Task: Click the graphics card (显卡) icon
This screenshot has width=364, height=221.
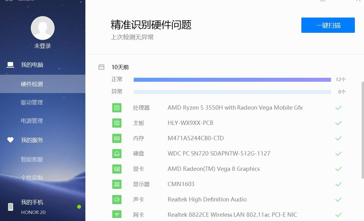Action: [117, 169]
